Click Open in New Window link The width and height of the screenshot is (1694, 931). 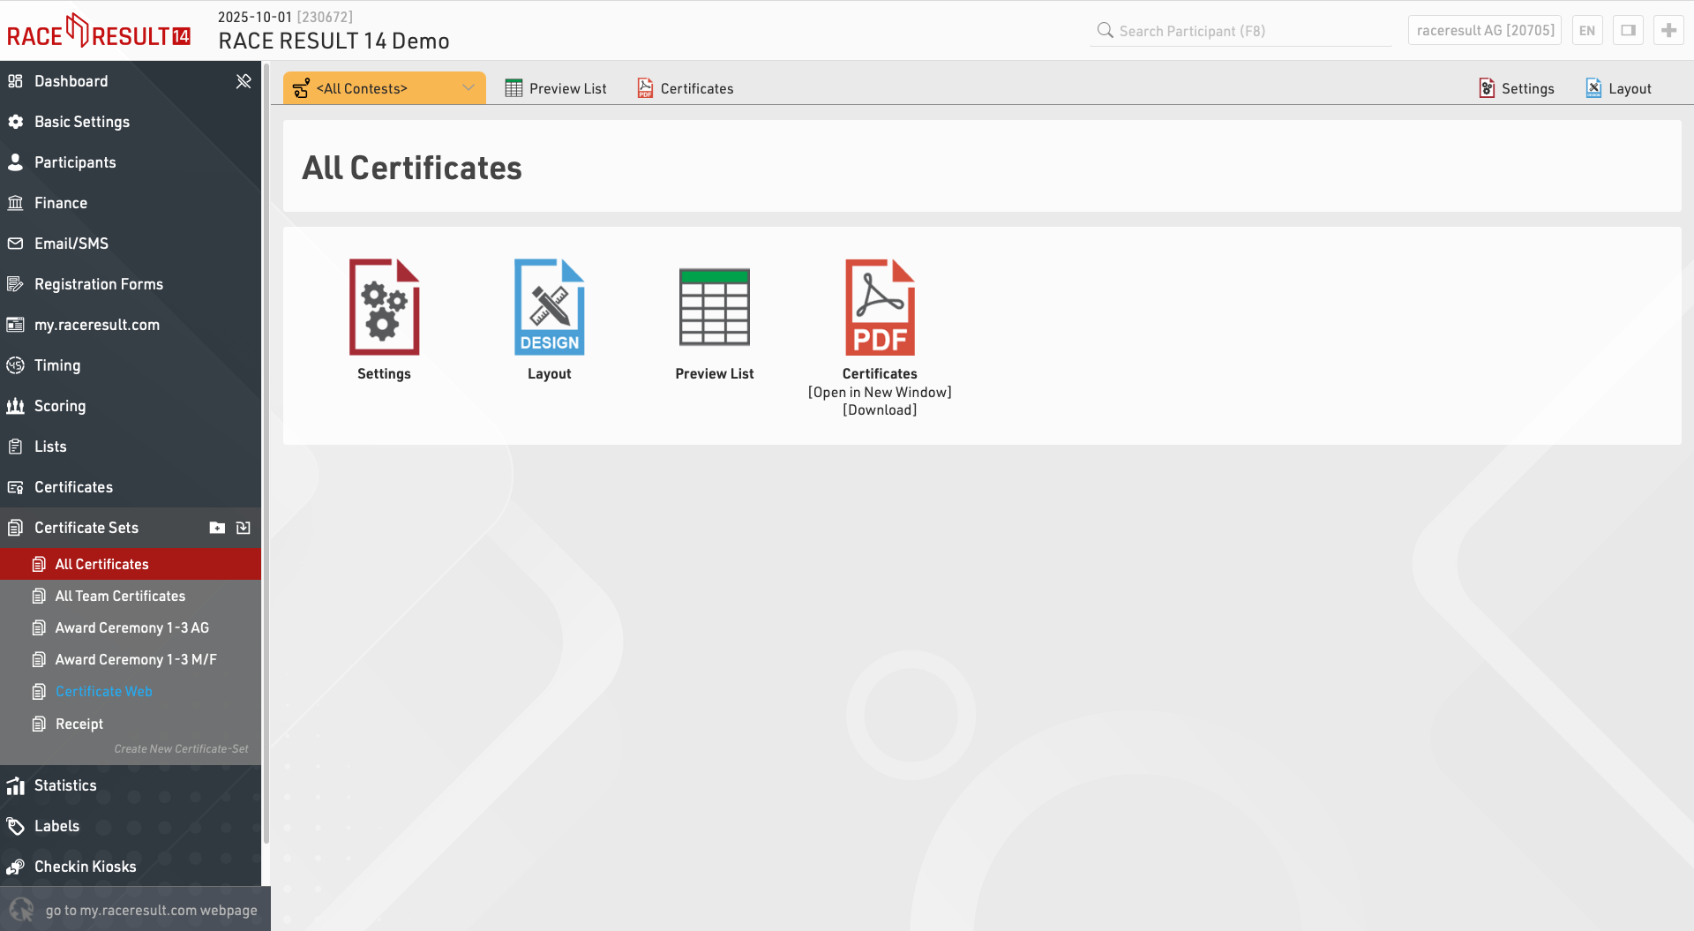880,393
